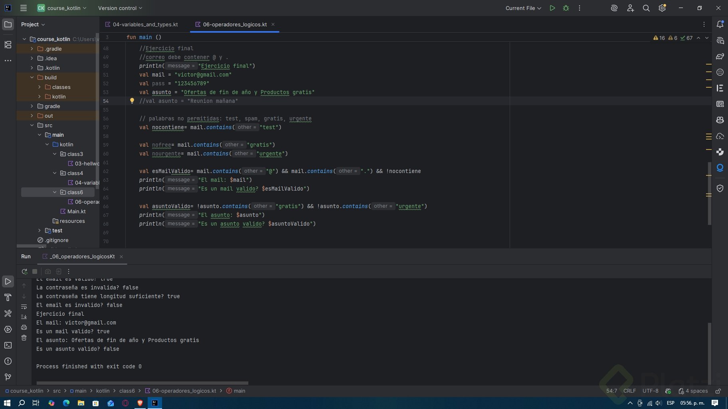Toggle soft-wrap in the Run console
728x409 pixels.
[24, 307]
